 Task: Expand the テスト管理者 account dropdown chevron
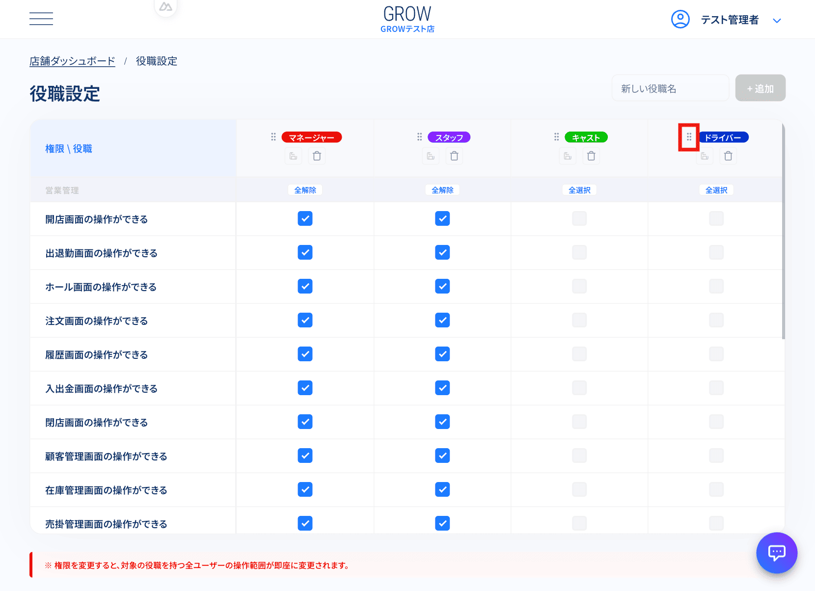point(777,21)
